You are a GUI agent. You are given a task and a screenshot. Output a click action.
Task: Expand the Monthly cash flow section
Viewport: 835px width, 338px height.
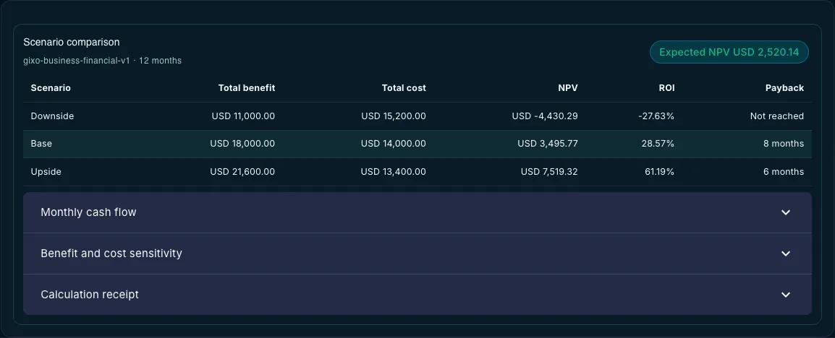pyautogui.click(x=417, y=212)
